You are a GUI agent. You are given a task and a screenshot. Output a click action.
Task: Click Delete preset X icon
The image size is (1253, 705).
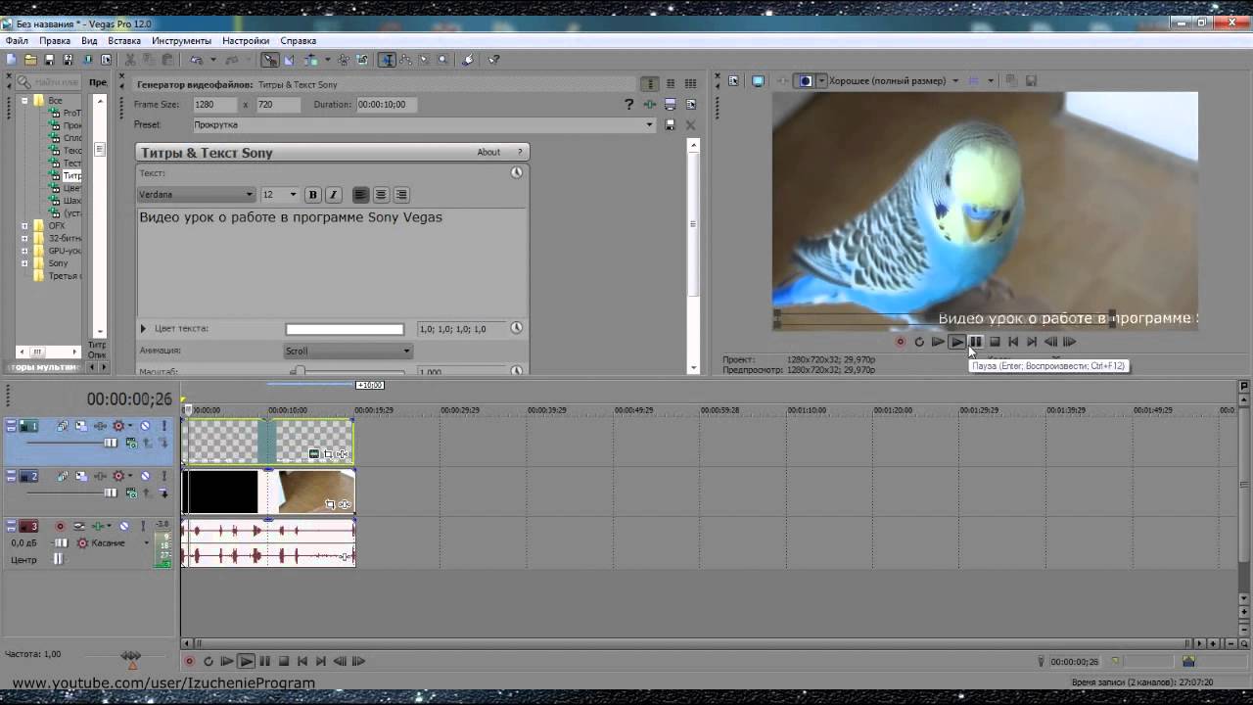(x=690, y=124)
